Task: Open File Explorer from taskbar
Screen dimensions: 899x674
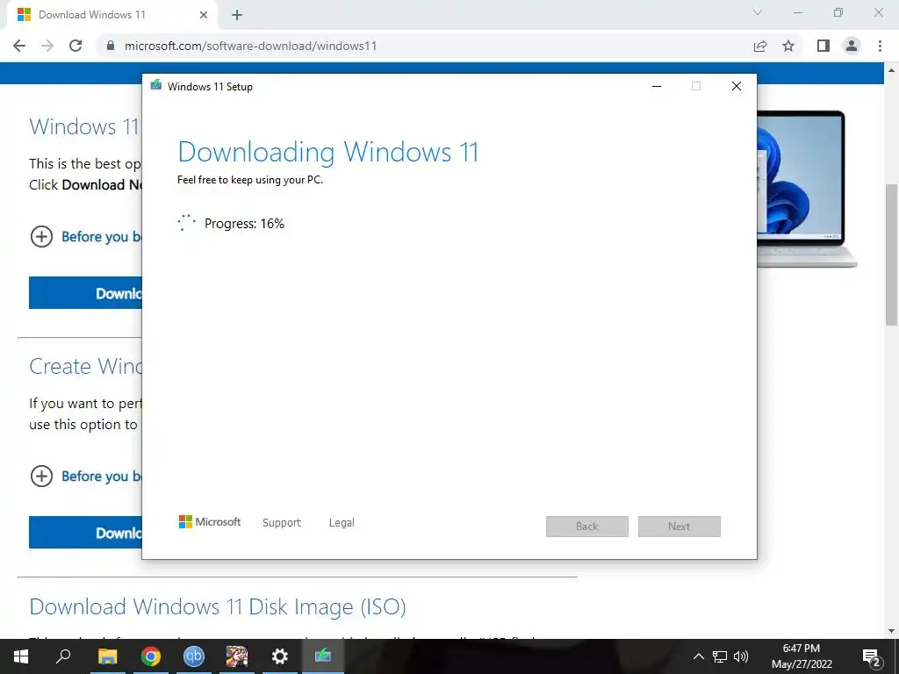Action: tap(107, 656)
